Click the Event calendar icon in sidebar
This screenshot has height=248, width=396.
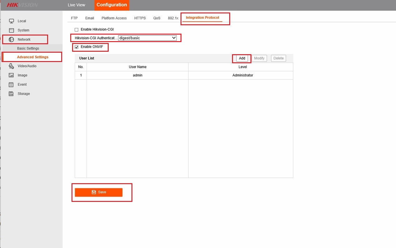coord(12,84)
